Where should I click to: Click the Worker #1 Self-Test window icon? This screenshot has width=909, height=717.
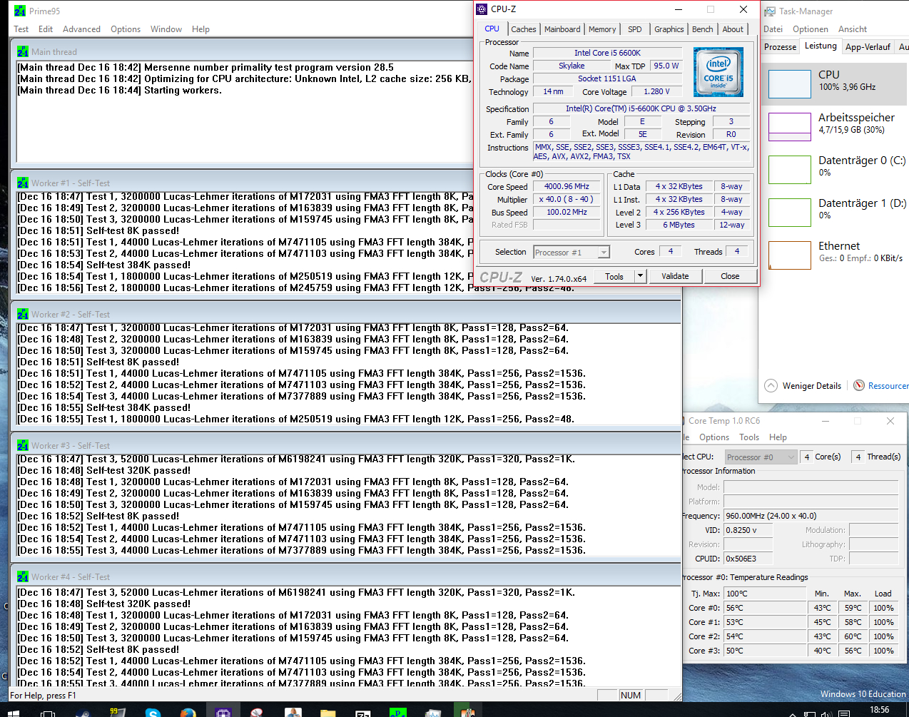tap(23, 183)
